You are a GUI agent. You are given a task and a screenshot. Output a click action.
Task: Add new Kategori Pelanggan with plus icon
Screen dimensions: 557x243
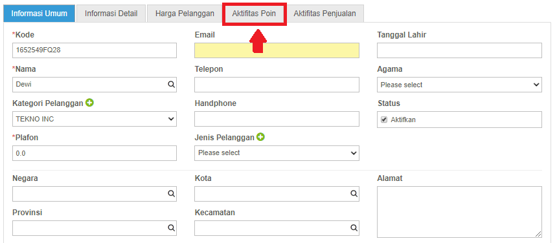click(x=90, y=103)
